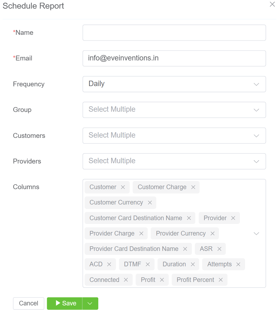Expand the Columns list chevron
This screenshot has width=278, height=310.
[256, 233]
